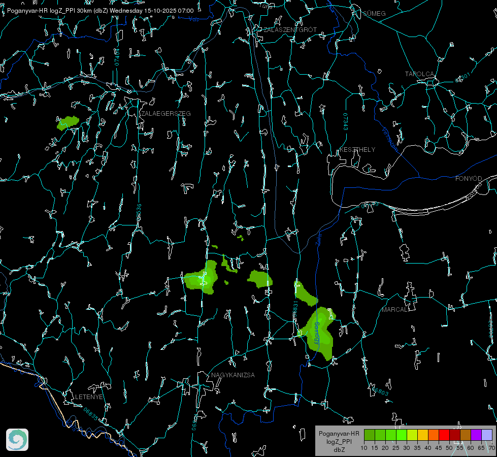Click the dbZ unit label in the legend
The image size is (497, 457).
[x=339, y=450]
